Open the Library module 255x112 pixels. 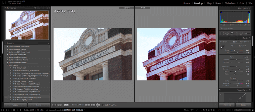[186, 3]
